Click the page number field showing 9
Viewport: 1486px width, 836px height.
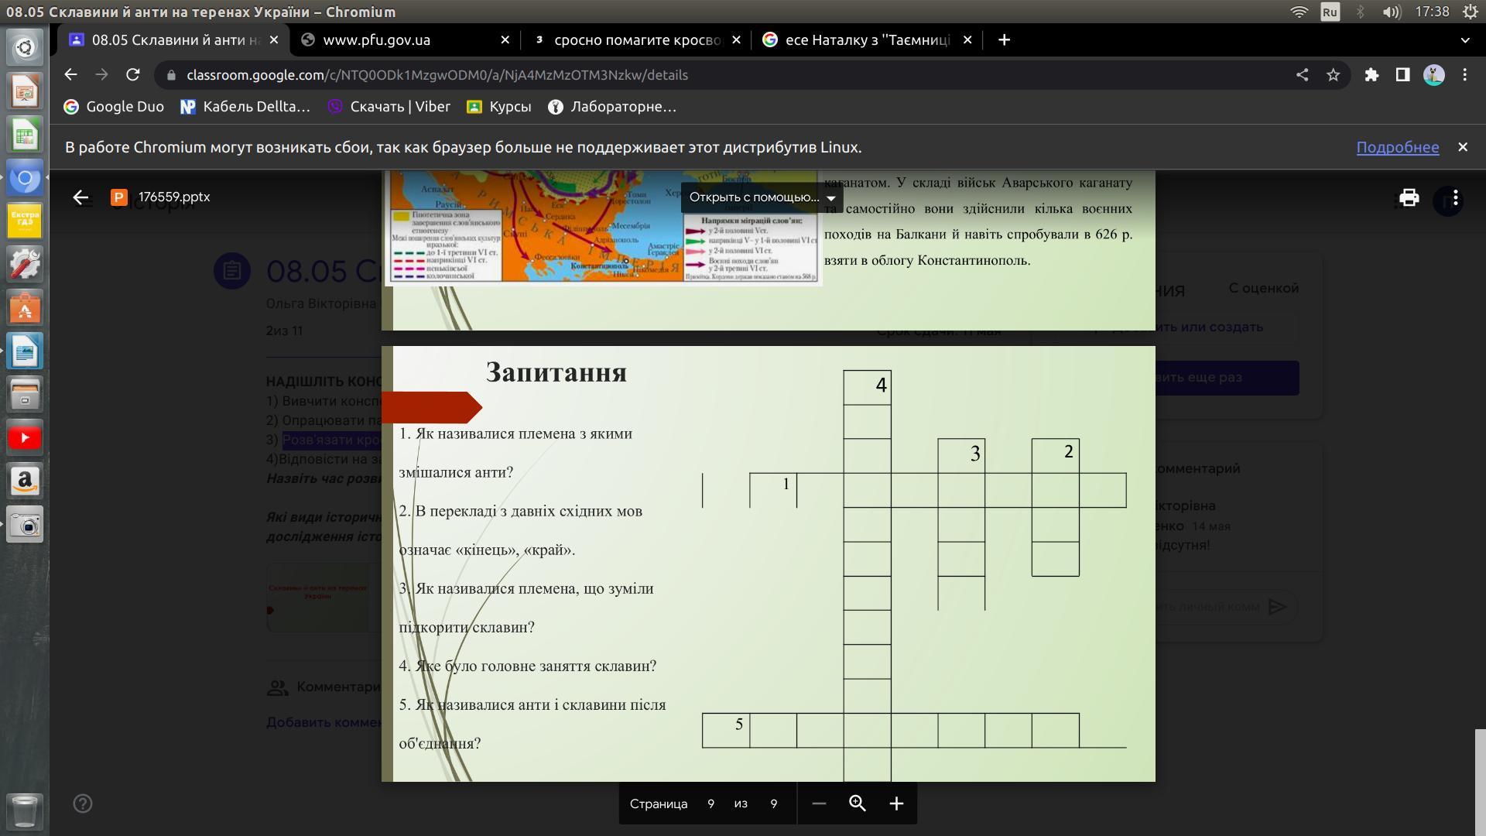[x=710, y=803]
